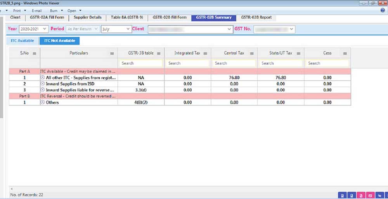This screenshot has height=199, width=388.
Task: Switch to the GSTR-02B Report tab
Action: pos(256,17)
